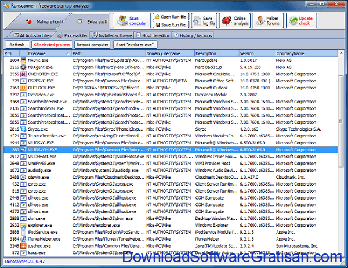Sort by Description column header
Screen dimensions: 348x268
click(x=216, y=53)
